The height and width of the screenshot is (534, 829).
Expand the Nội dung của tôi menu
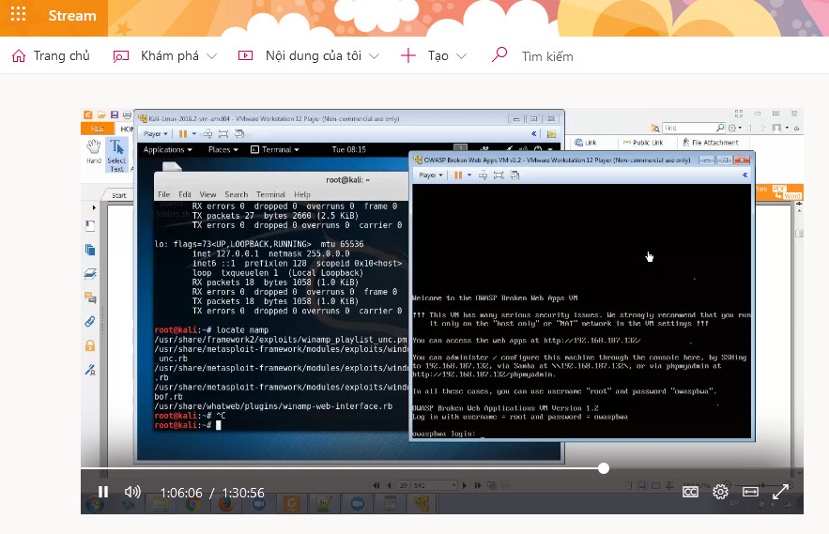tap(309, 55)
